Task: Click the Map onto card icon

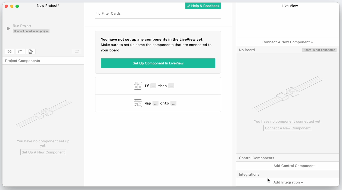Action: pyautogui.click(x=138, y=103)
